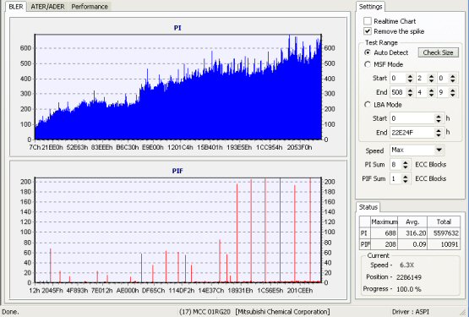Click the Maximum column header
The height and width of the screenshot is (317, 469).
point(384,221)
